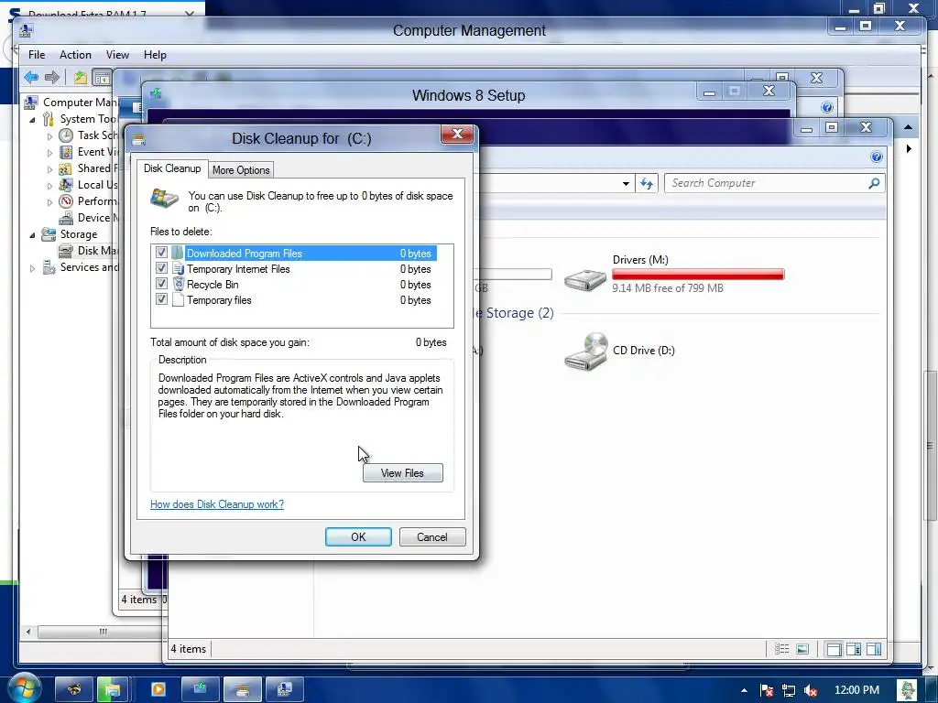This screenshot has height=703, width=938.
Task: Open the Disk Cleanup taskbar button
Action: point(242,689)
